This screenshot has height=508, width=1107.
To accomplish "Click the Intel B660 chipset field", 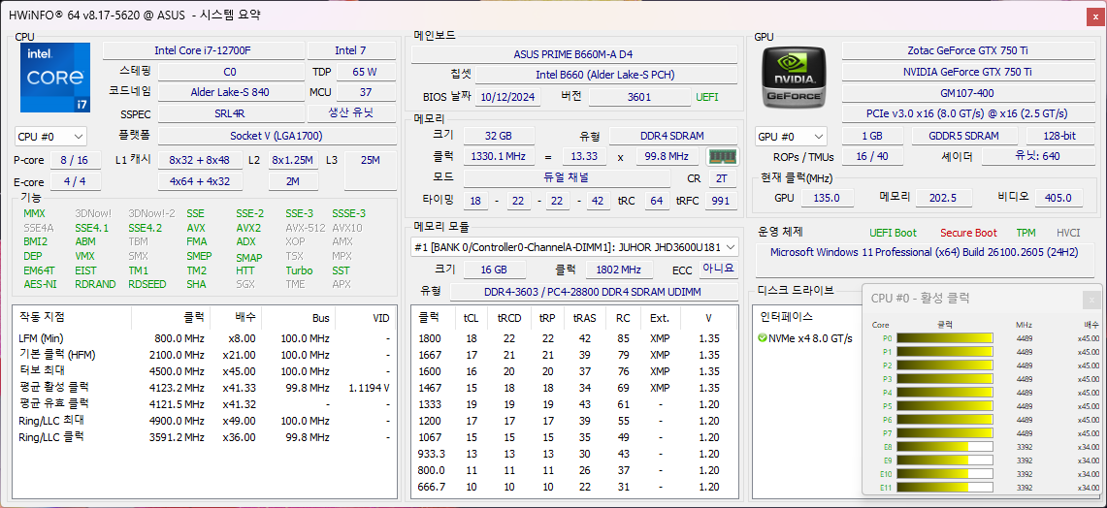I will click(607, 75).
